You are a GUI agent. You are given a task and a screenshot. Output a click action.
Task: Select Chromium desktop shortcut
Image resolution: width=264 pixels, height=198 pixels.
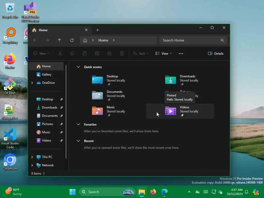pos(10,162)
